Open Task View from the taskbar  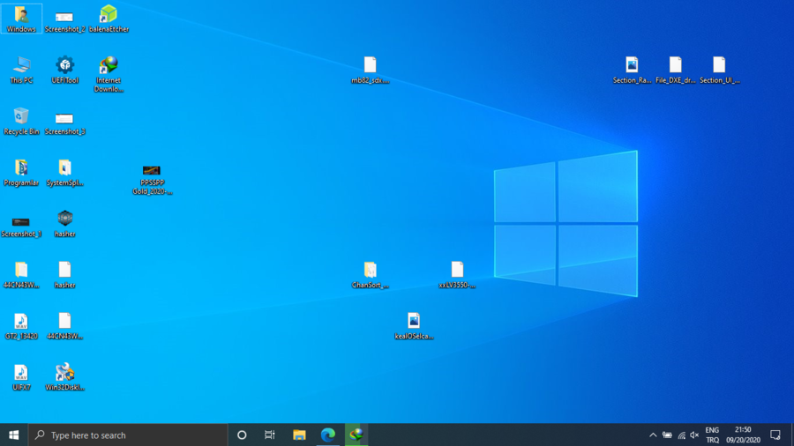[x=270, y=435]
